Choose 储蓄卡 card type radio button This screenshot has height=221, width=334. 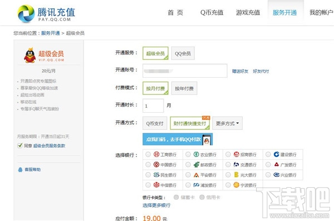click(176, 197)
